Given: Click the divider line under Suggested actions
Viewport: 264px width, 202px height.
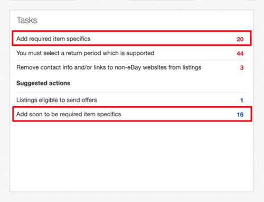Looking at the screenshot, I should [x=131, y=93].
